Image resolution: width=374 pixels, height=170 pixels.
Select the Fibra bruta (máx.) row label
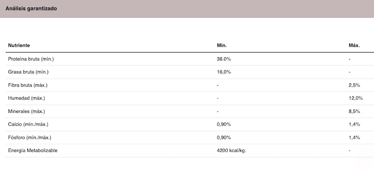point(28,85)
